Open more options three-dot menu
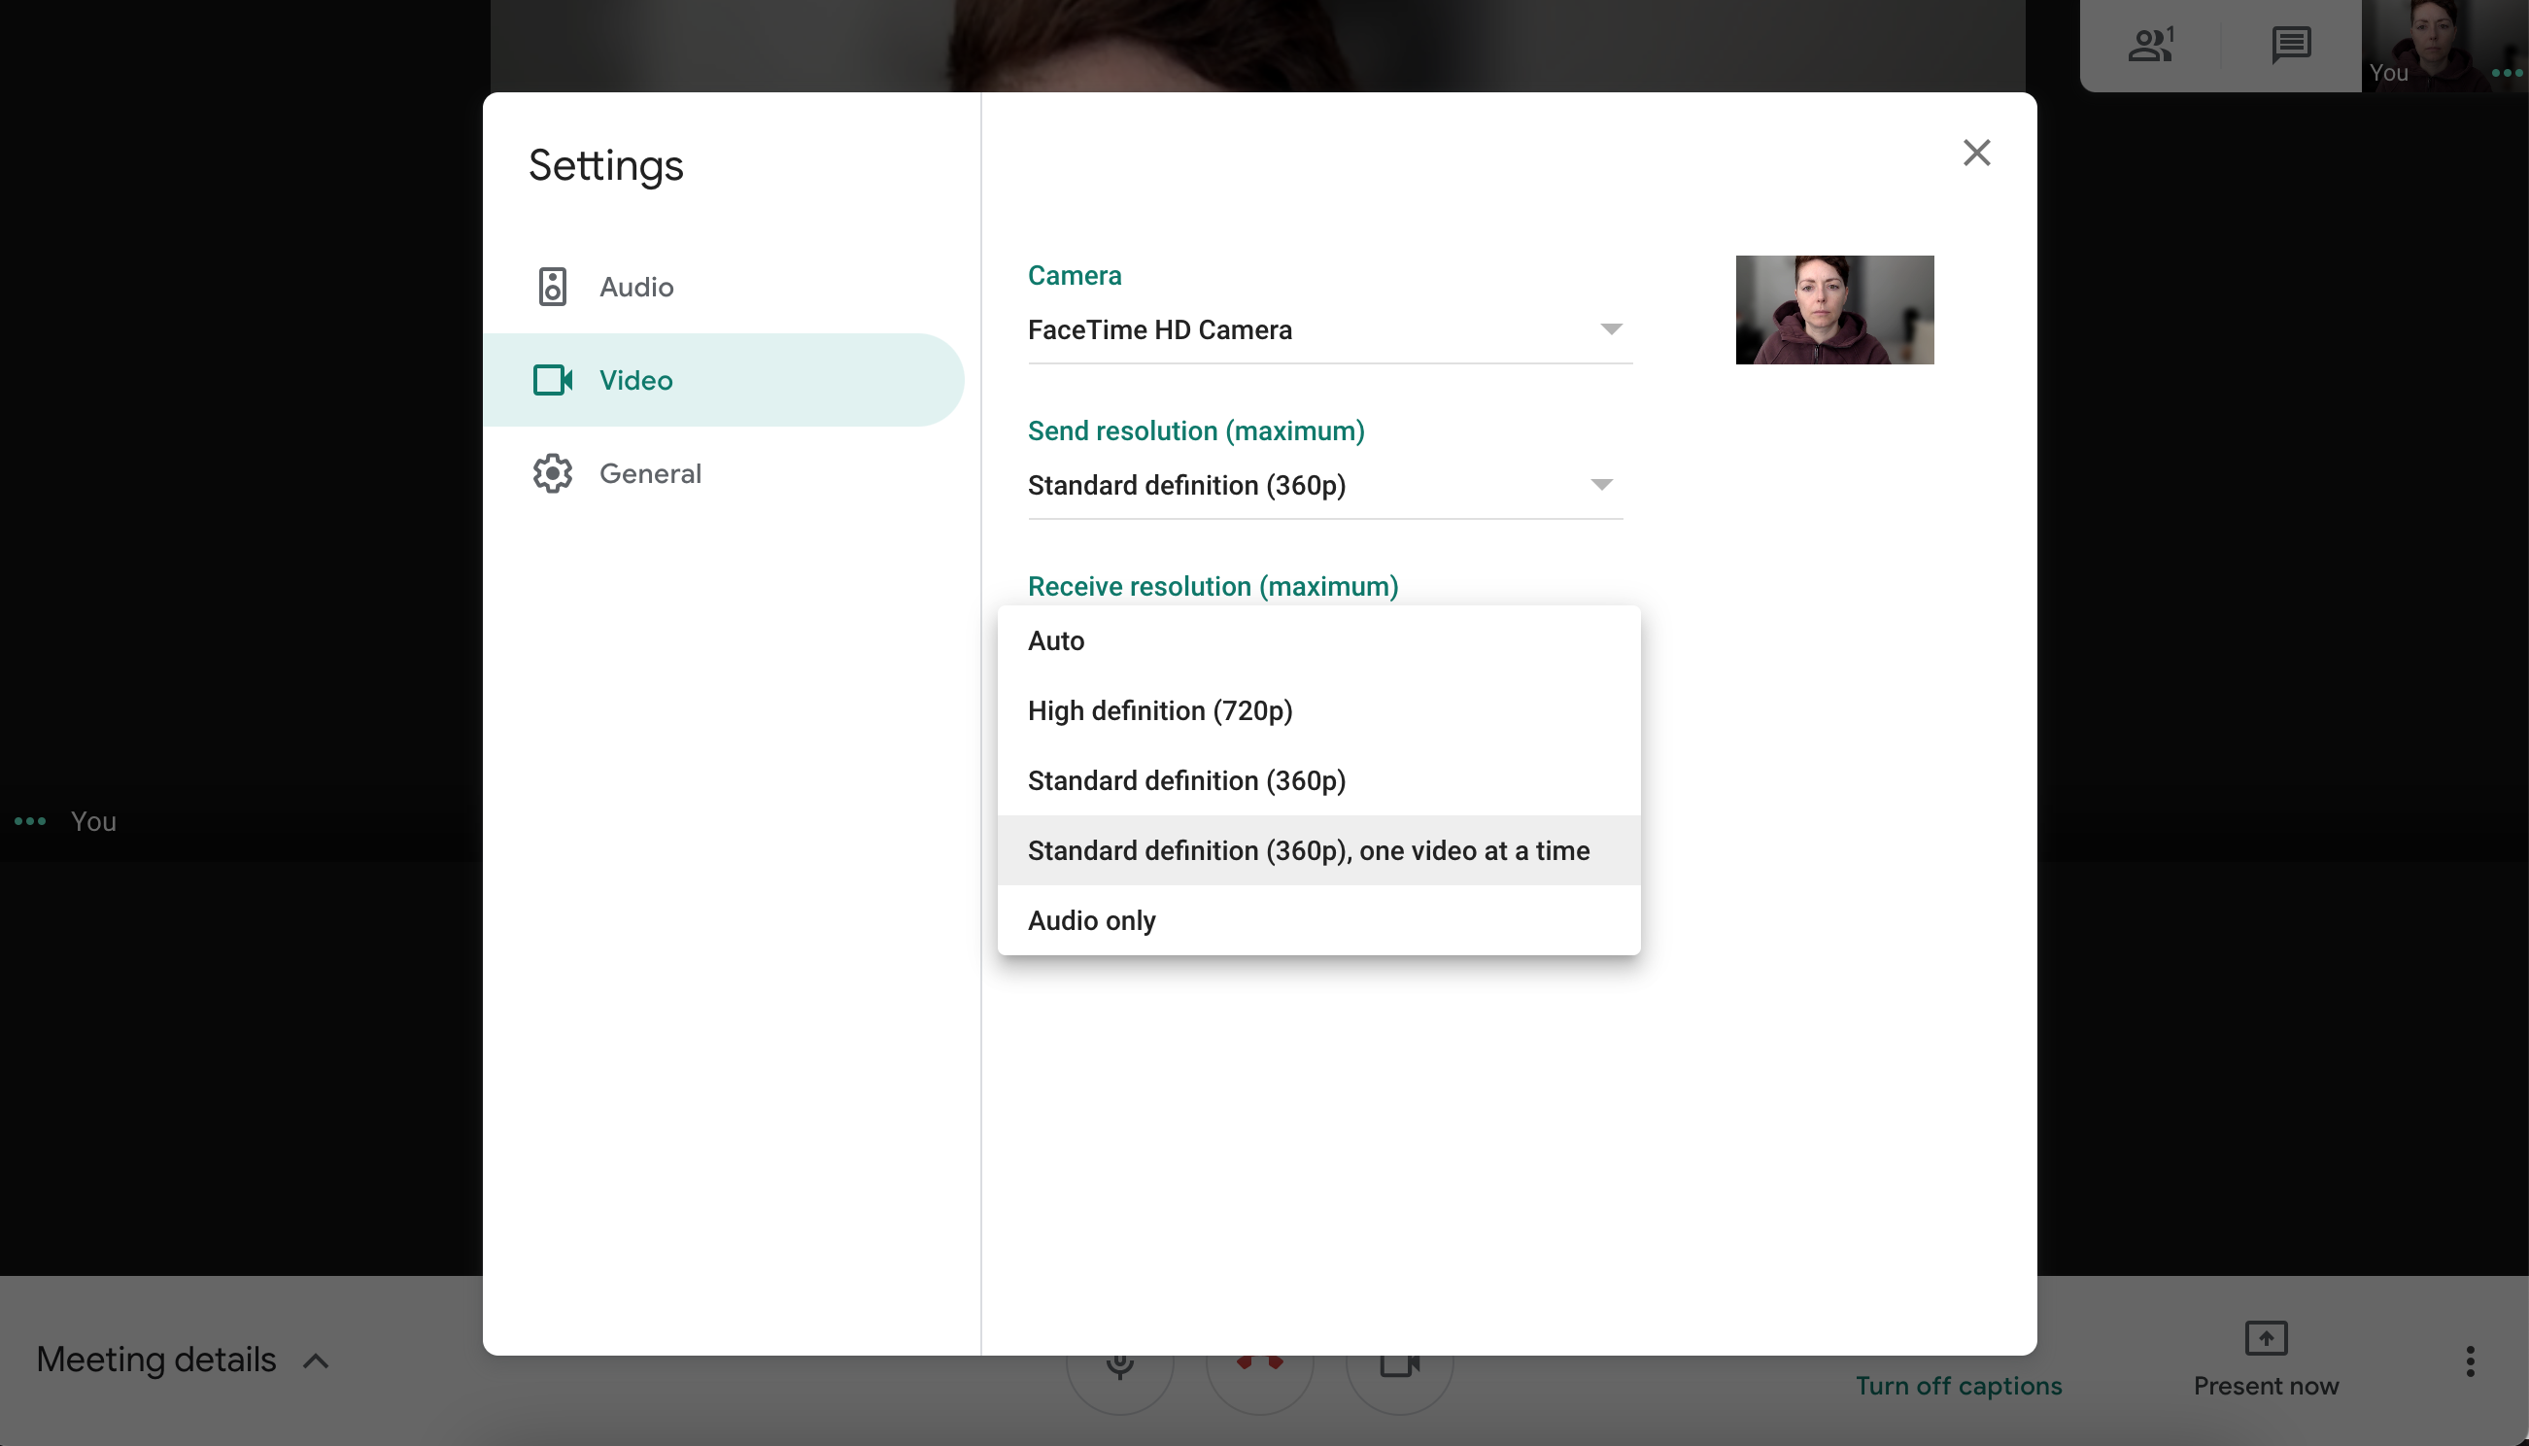Screen dimensions: 2529x1446 pyautogui.click(x=2470, y=1360)
